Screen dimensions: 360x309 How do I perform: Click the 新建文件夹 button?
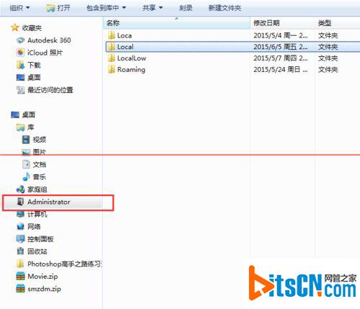(225, 8)
